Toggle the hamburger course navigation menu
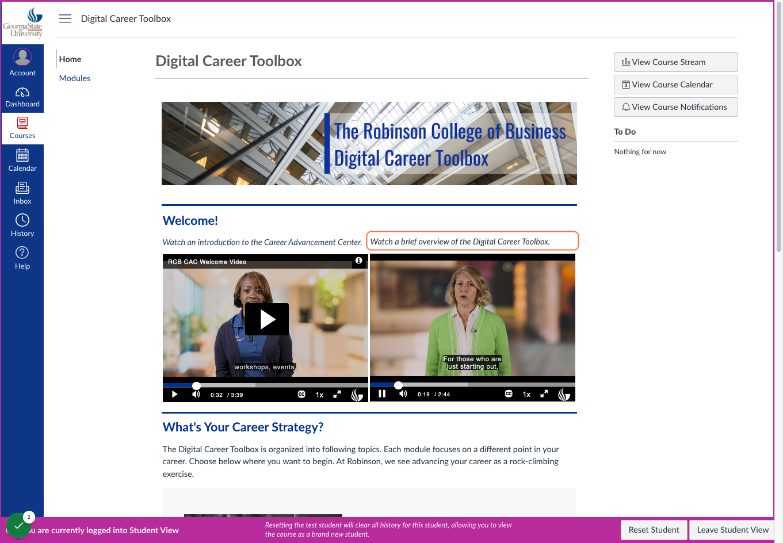The width and height of the screenshot is (783, 543). [65, 18]
